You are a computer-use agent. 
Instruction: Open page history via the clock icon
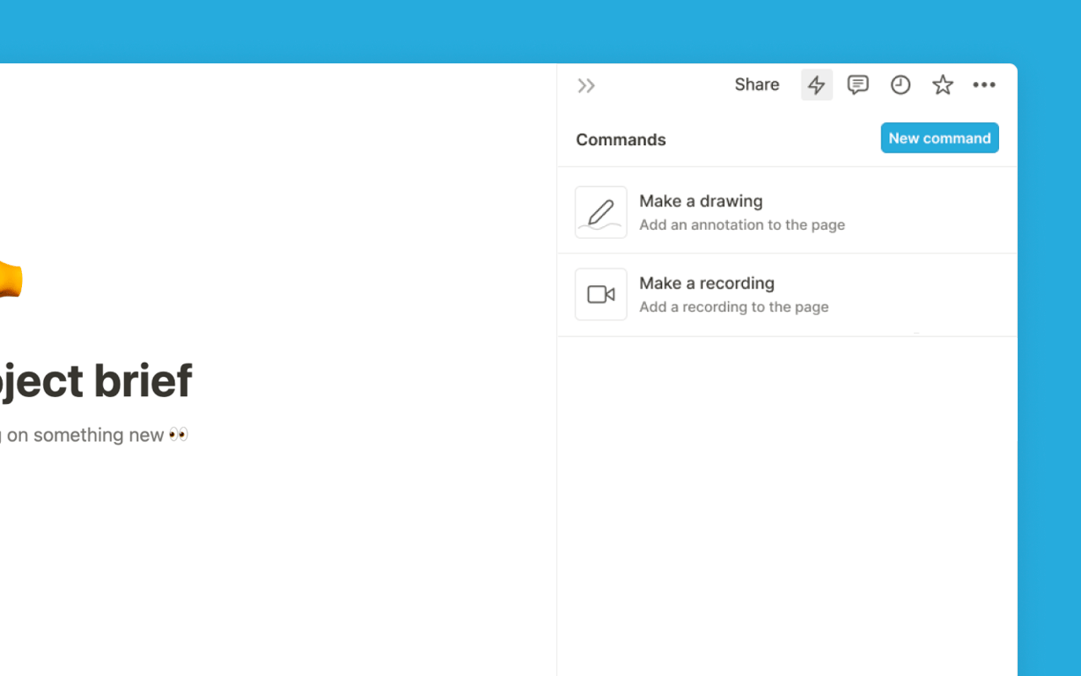[900, 84]
